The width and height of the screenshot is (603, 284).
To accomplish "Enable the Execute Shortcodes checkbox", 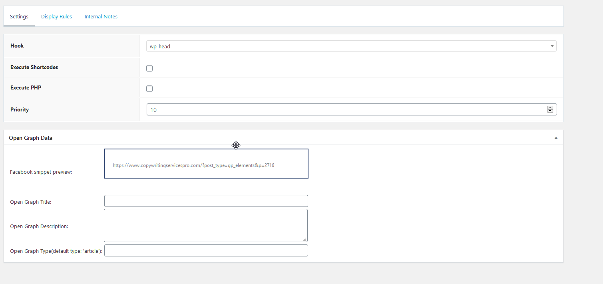I will (149, 68).
